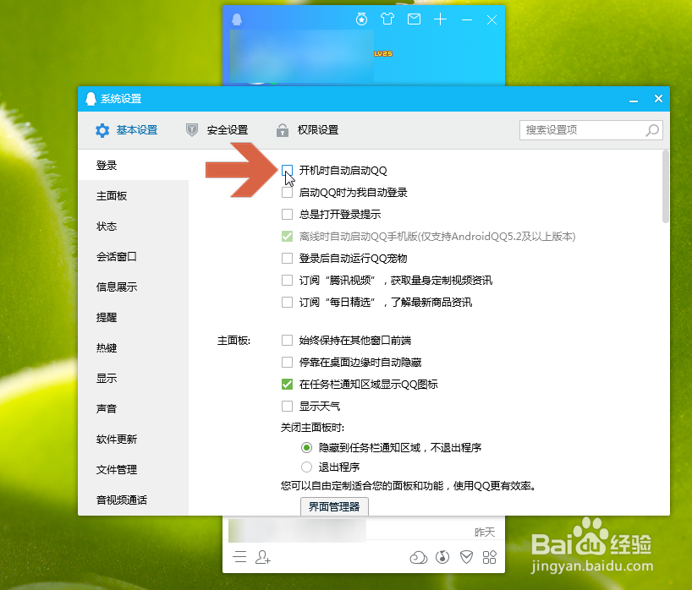
Task: Click the settings panel vertical scrollbar
Action: click(666, 187)
